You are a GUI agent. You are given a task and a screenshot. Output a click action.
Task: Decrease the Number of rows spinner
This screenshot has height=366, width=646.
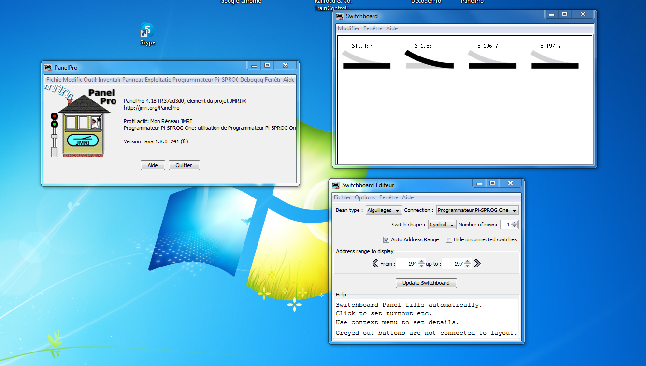[515, 227]
